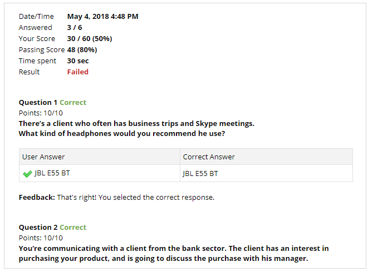The height and width of the screenshot is (272, 373).
Task: Click the green Correct label for Question 2
Action: pyautogui.click(x=73, y=228)
